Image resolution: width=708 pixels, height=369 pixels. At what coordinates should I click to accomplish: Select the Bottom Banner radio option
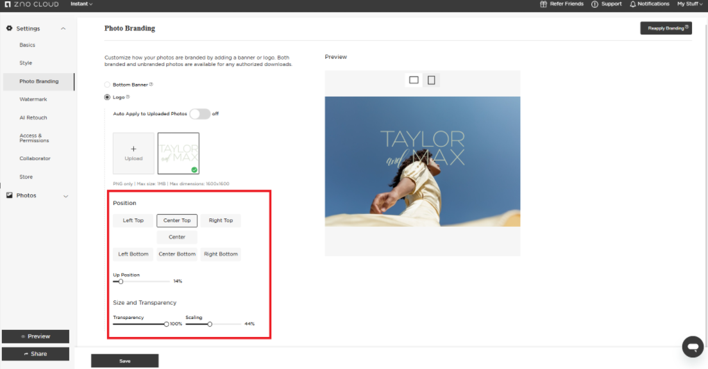click(107, 85)
